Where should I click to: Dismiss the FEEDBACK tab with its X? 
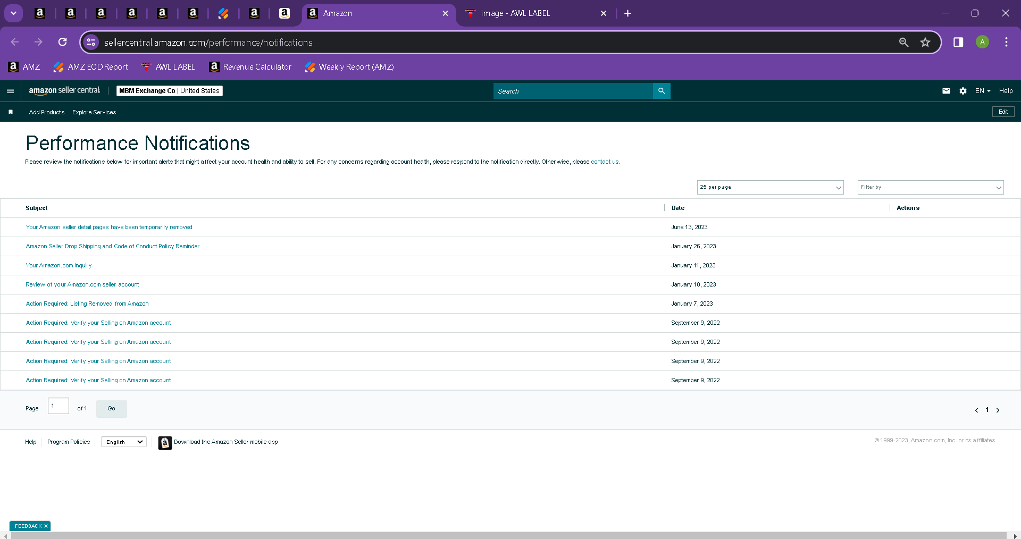(46, 526)
